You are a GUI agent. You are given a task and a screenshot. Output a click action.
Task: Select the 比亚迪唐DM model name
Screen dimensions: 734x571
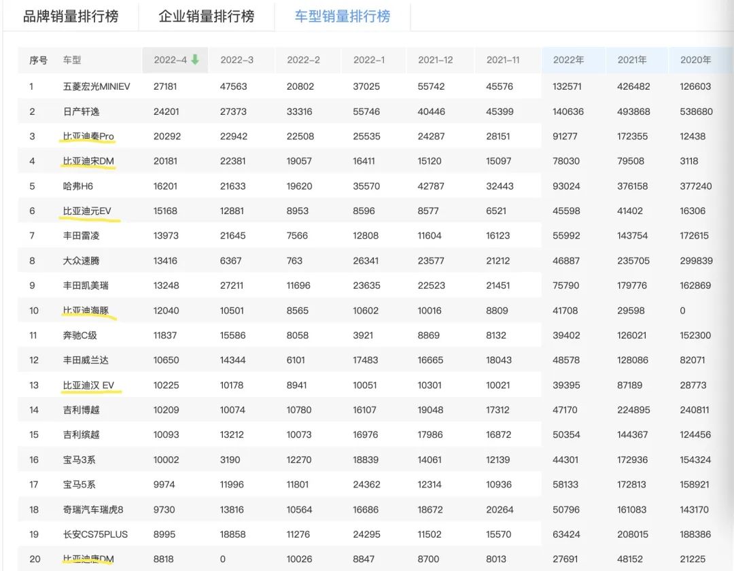(x=88, y=559)
